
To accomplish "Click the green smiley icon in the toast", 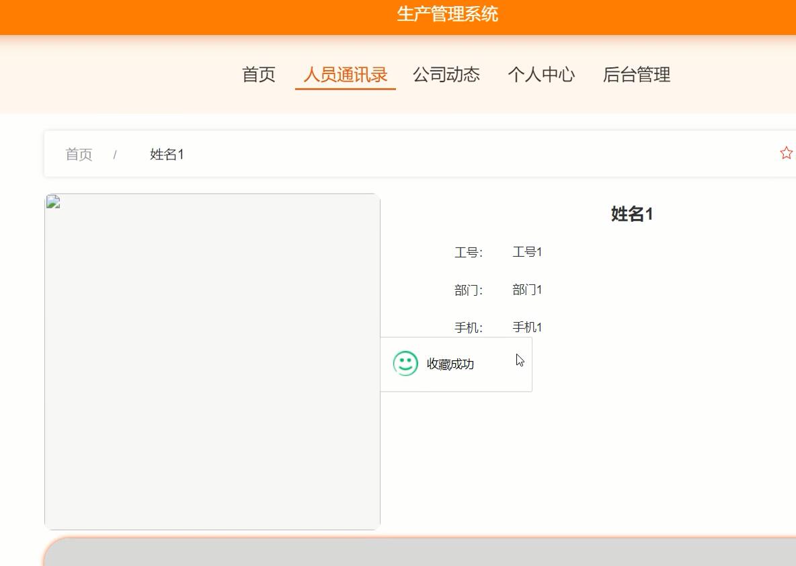I will 405,364.
